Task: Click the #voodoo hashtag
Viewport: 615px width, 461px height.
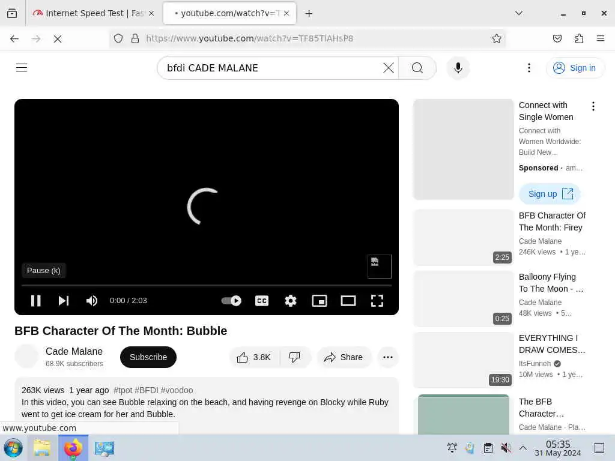Action: click(177, 390)
